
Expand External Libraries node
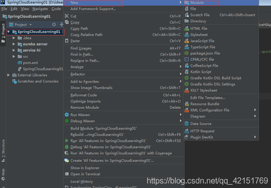(8, 75)
